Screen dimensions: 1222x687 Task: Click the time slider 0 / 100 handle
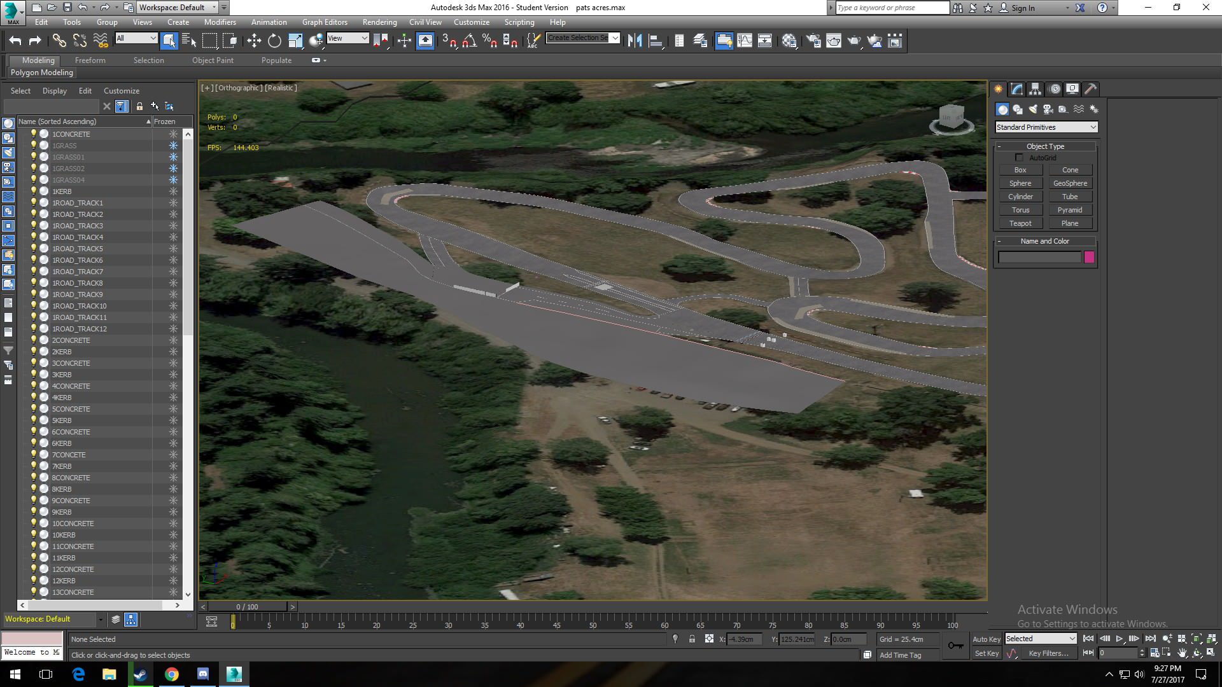[x=248, y=607]
